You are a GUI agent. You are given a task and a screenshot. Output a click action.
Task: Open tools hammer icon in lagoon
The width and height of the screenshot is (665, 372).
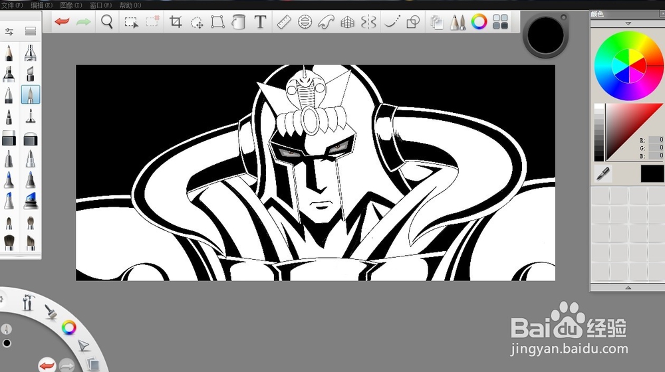click(x=28, y=302)
